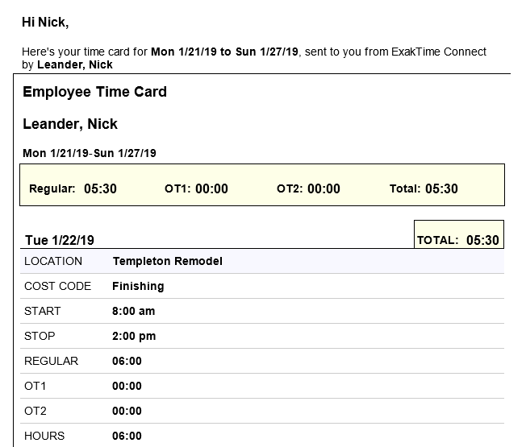Click the '2:00 pm' stop time

tap(134, 336)
